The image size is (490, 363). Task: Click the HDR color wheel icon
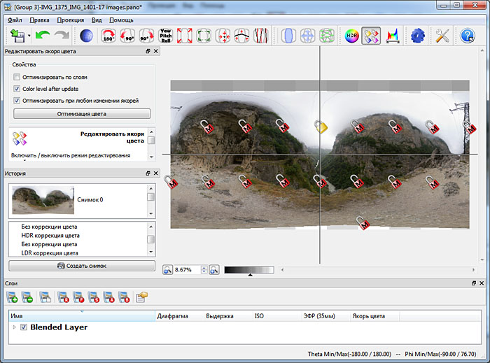point(352,36)
